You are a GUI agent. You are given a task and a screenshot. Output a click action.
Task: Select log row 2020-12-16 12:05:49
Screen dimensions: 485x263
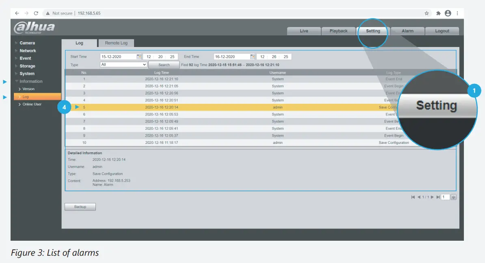[260, 122]
